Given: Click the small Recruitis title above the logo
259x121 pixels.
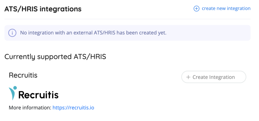Looking at the screenshot, I should click(x=23, y=75).
